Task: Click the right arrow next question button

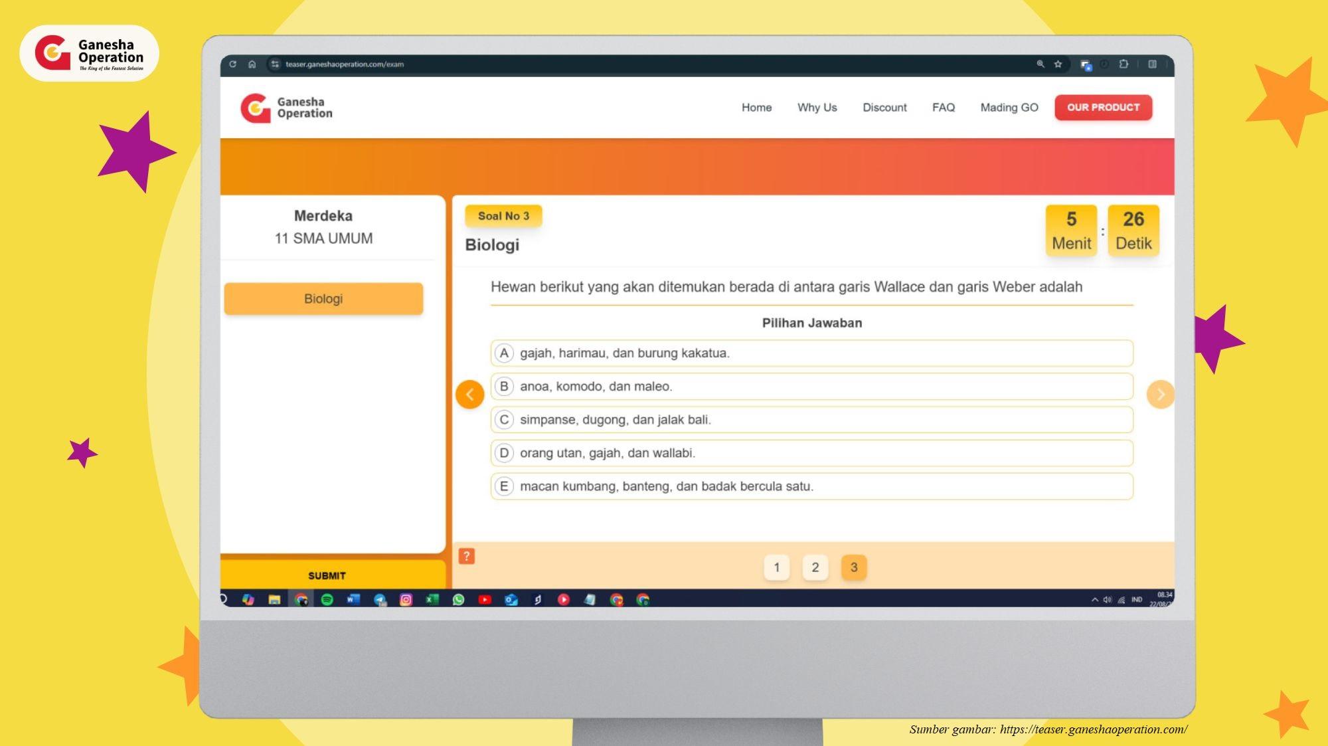Action: pos(1160,395)
